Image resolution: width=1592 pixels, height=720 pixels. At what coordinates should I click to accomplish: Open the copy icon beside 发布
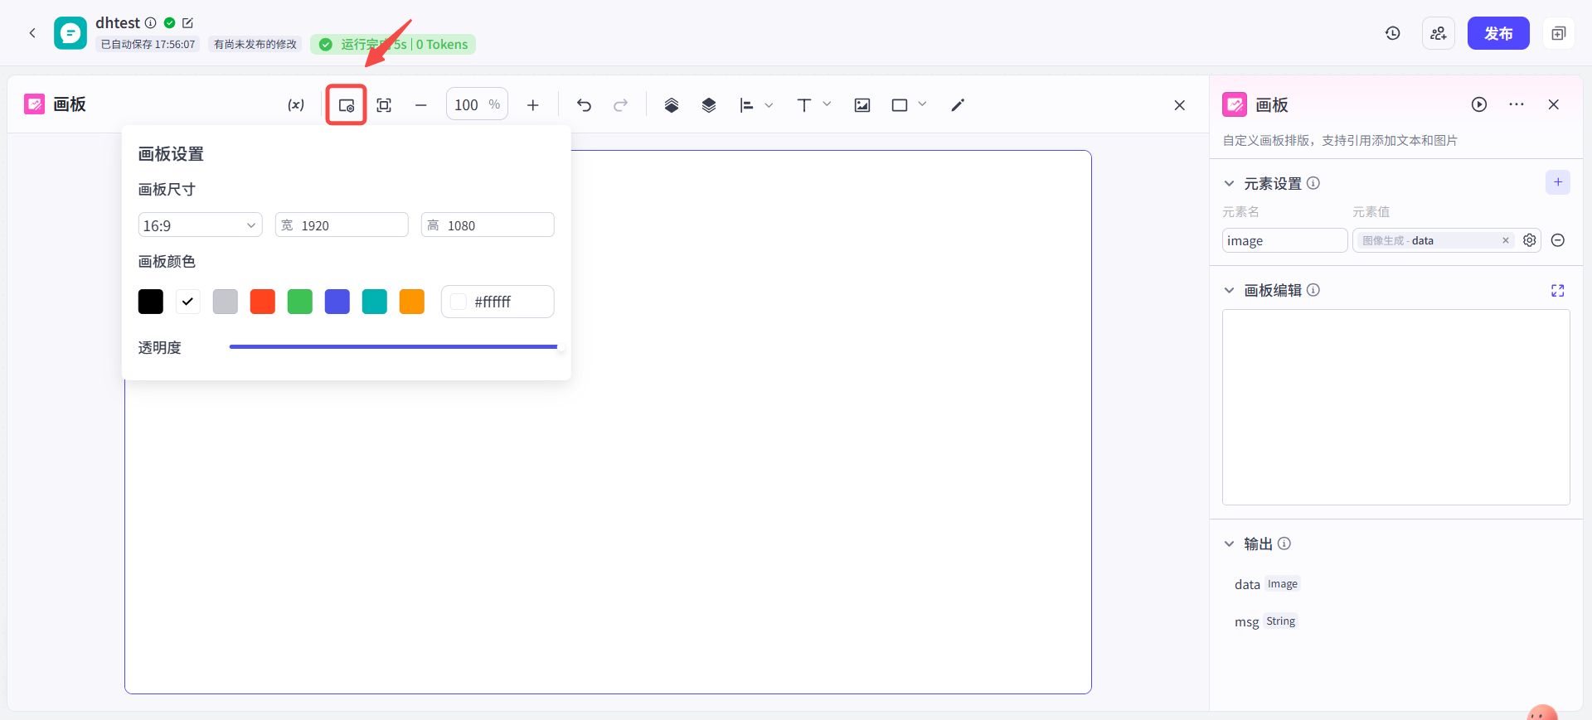click(x=1558, y=33)
